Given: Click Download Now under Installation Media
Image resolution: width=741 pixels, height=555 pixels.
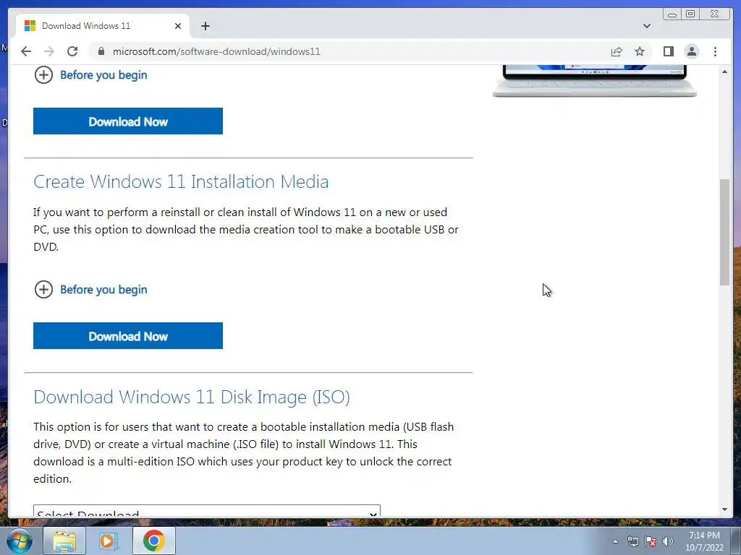Looking at the screenshot, I should (128, 336).
